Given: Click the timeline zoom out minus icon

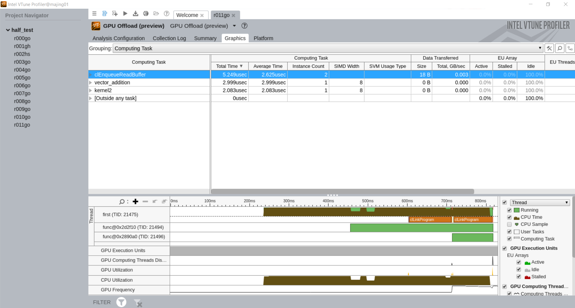Looking at the screenshot, I should (x=145, y=201).
